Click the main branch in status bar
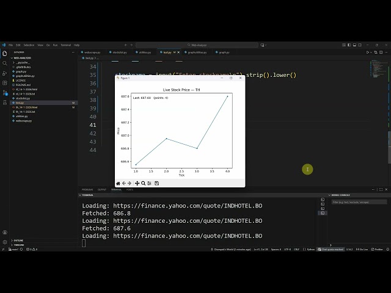The height and width of the screenshot is (293, 391). click(13, 249)
